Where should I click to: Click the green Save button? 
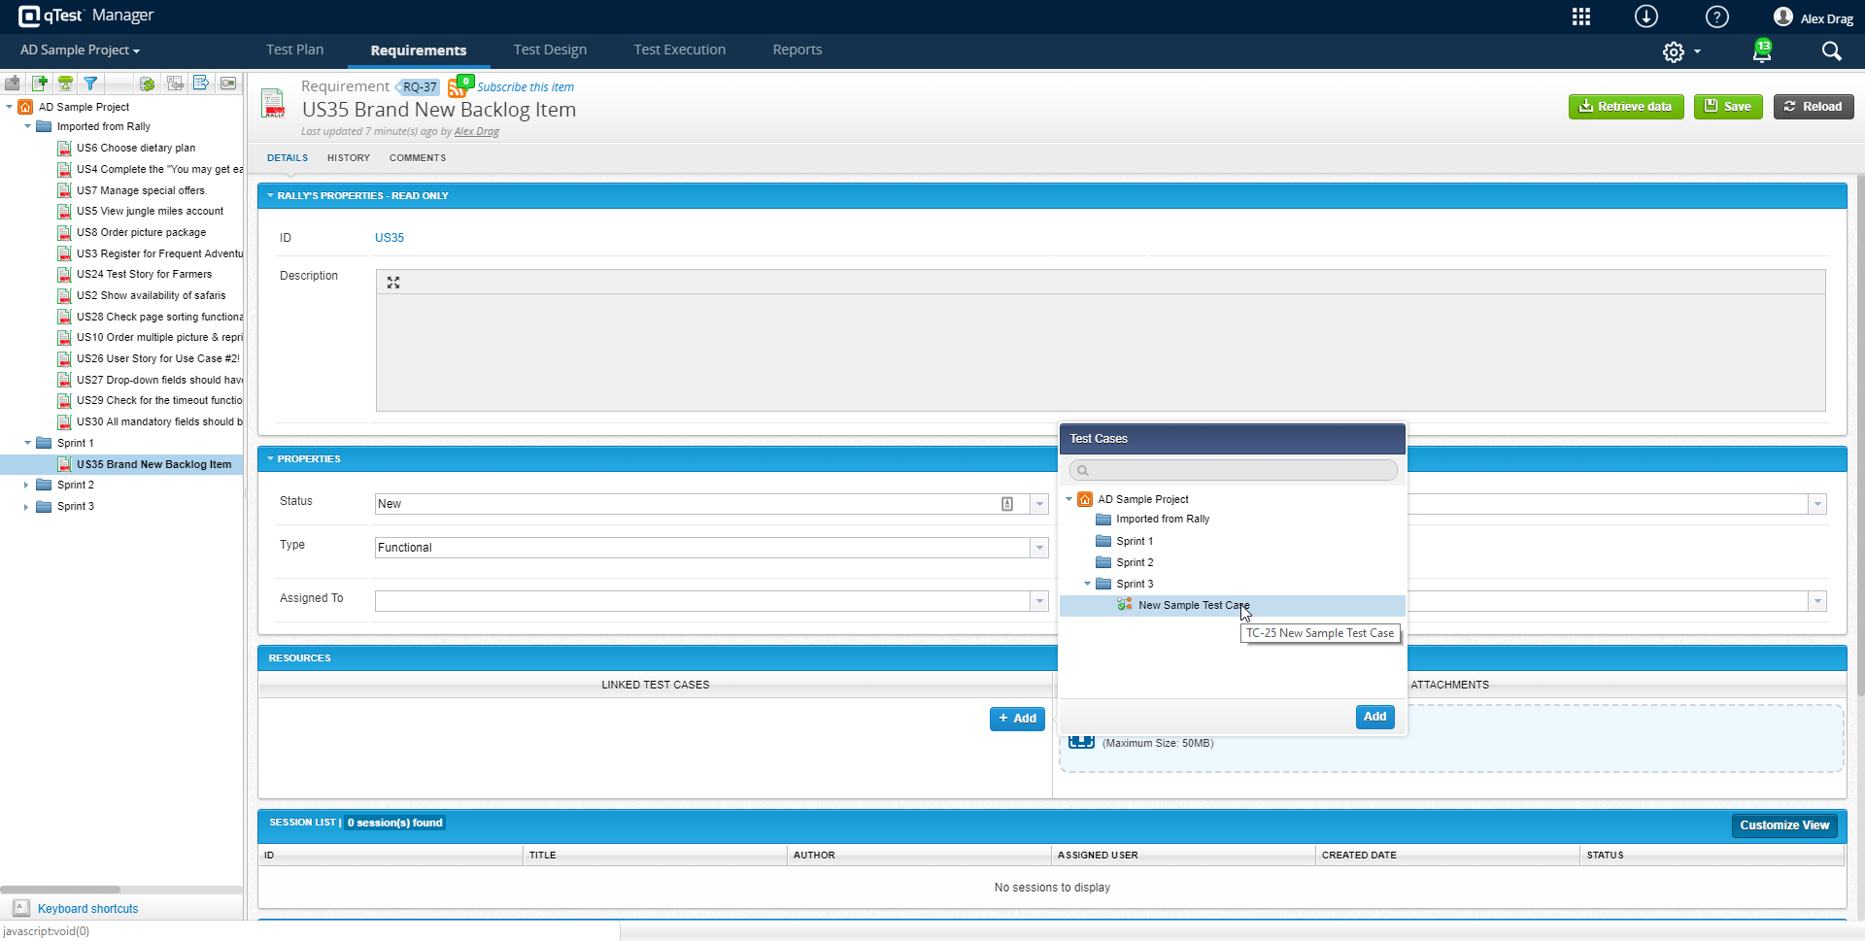click(1728, 107)
